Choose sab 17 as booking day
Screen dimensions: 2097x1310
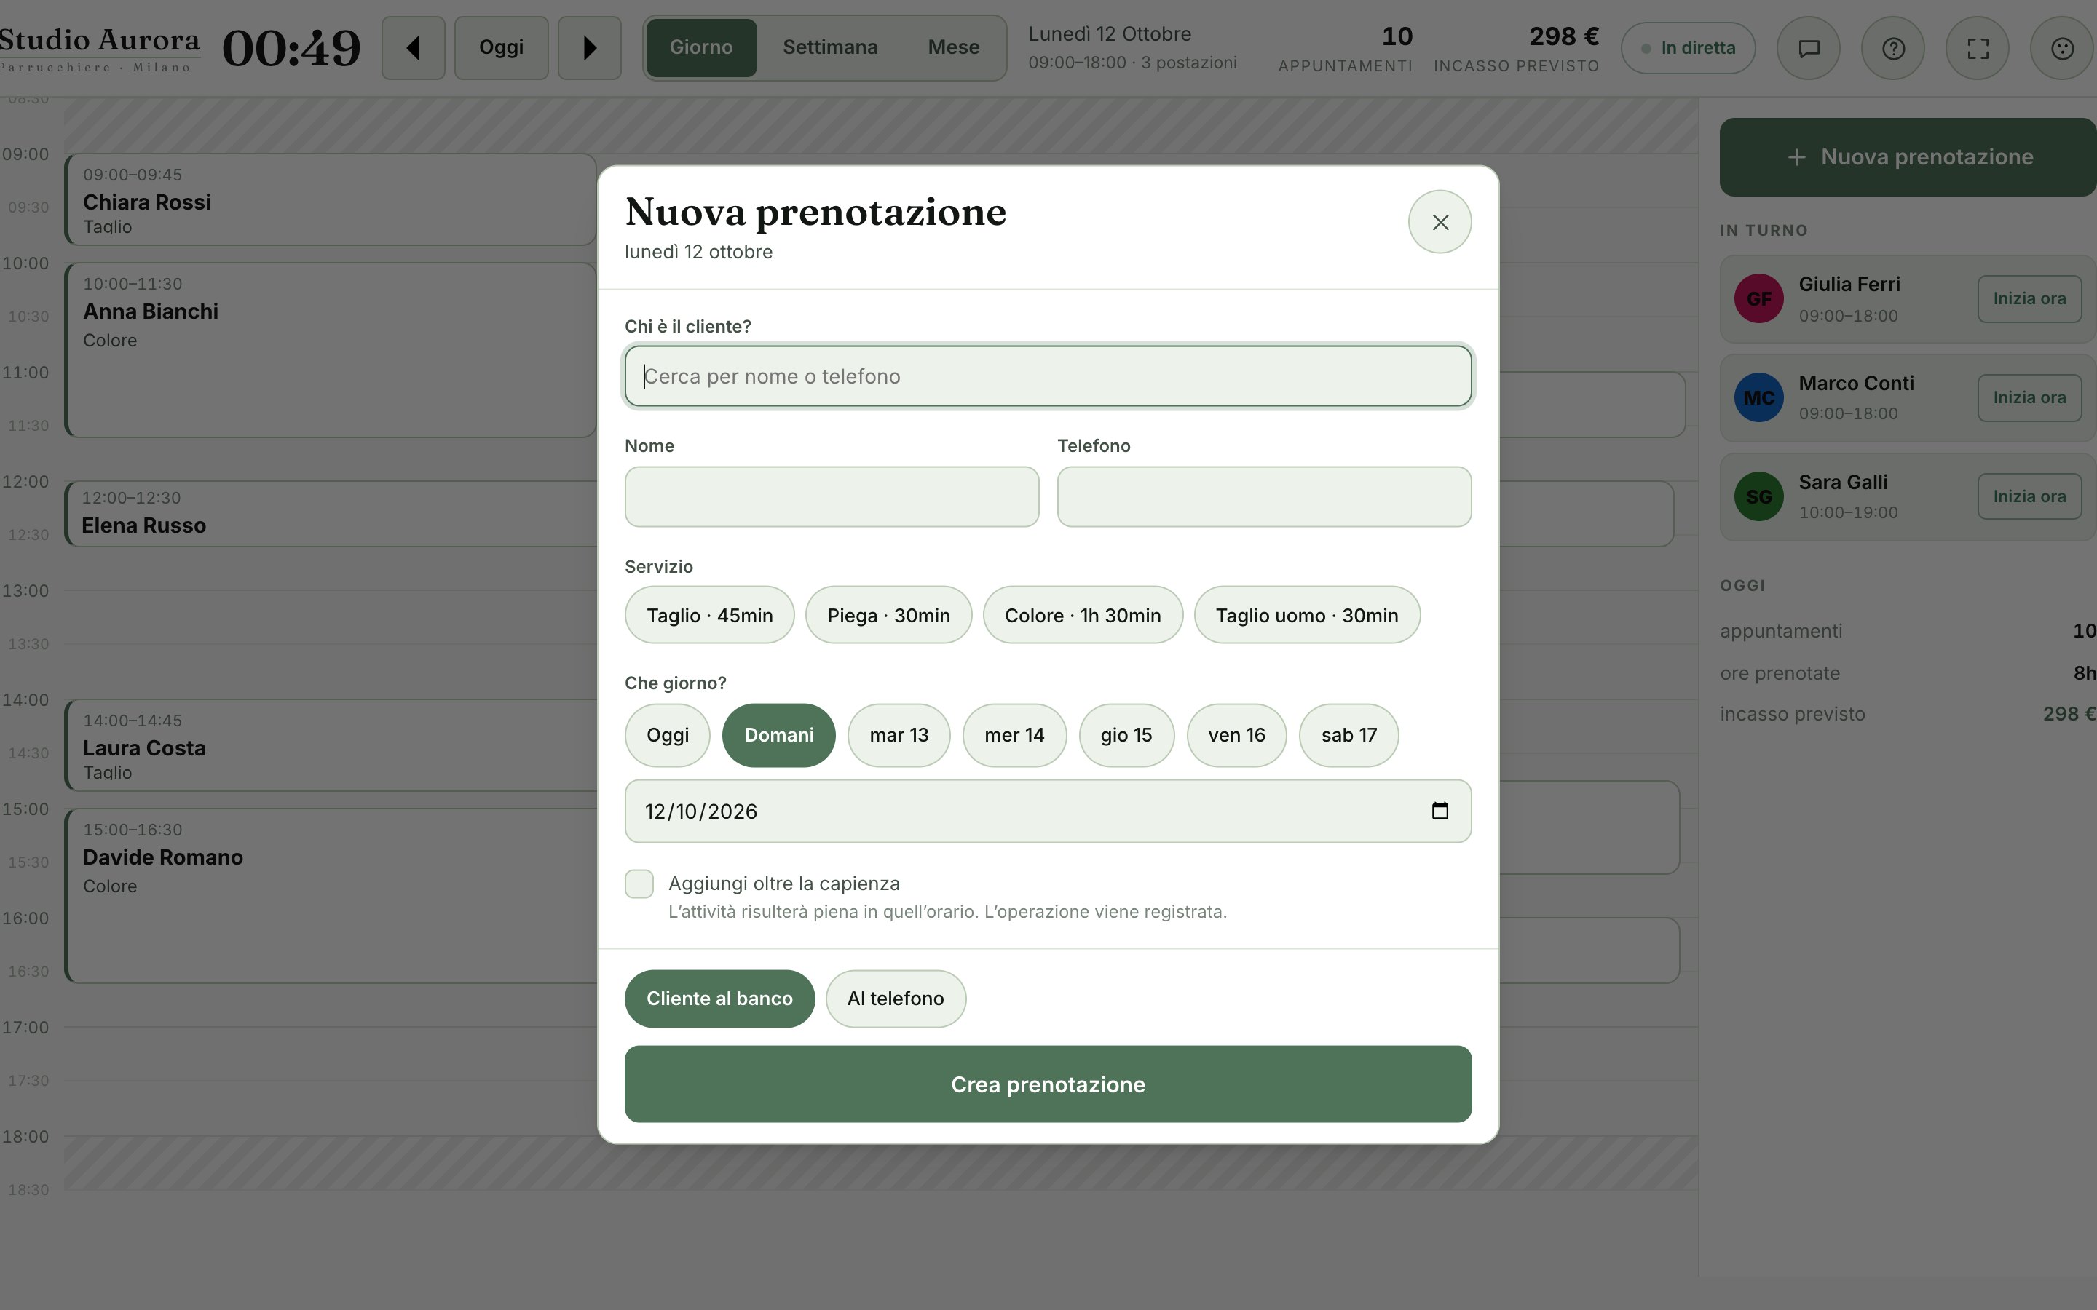pos(1349,736)
